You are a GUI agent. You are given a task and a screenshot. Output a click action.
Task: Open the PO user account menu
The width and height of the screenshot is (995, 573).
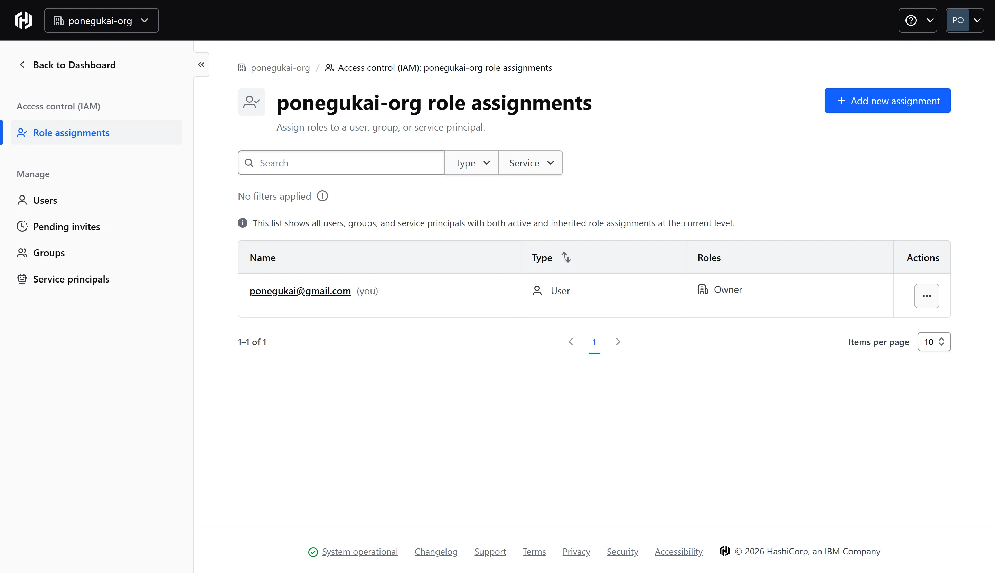click(964, 20)
